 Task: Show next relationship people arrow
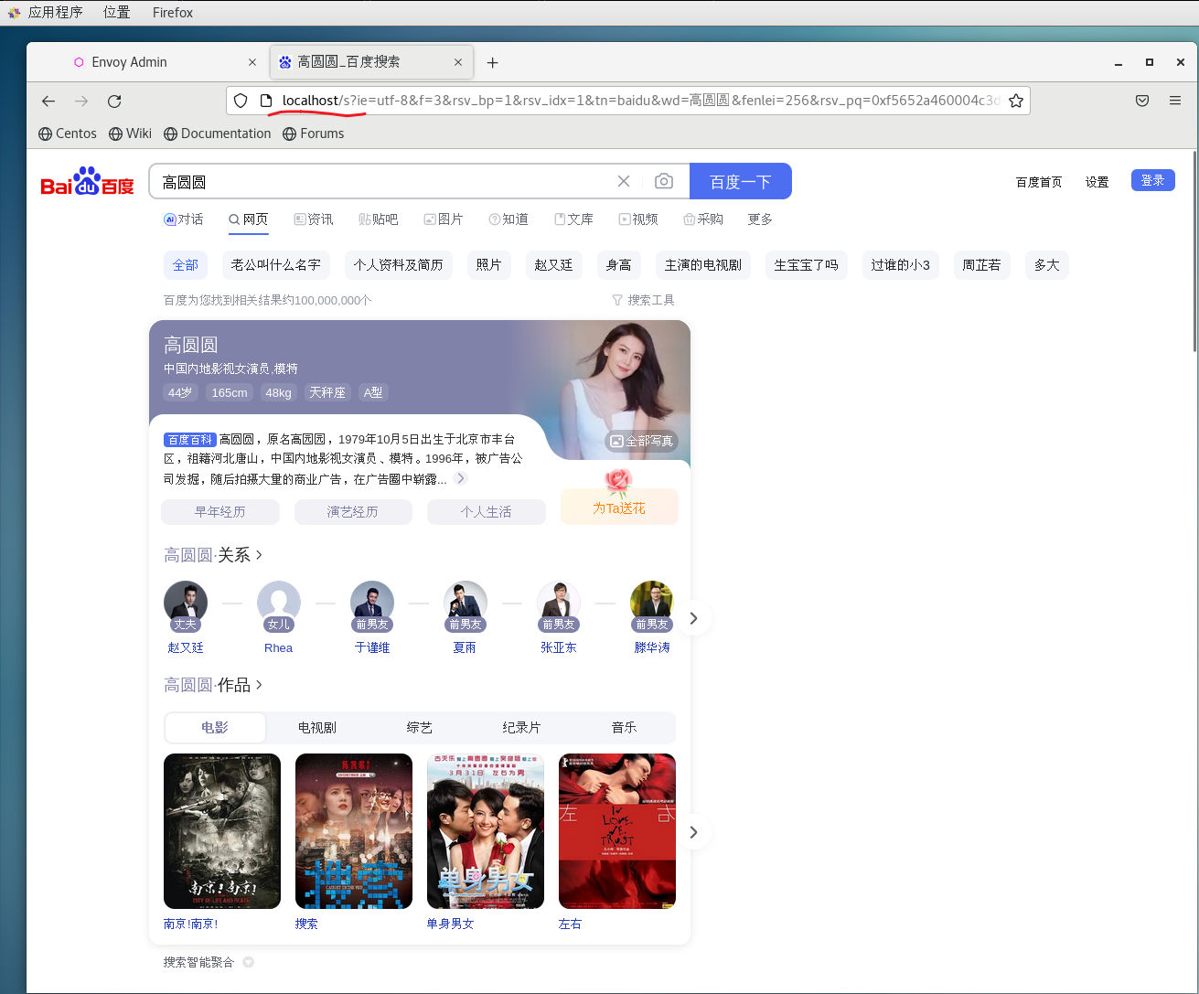pyautogui.click(x=693, y=618)
